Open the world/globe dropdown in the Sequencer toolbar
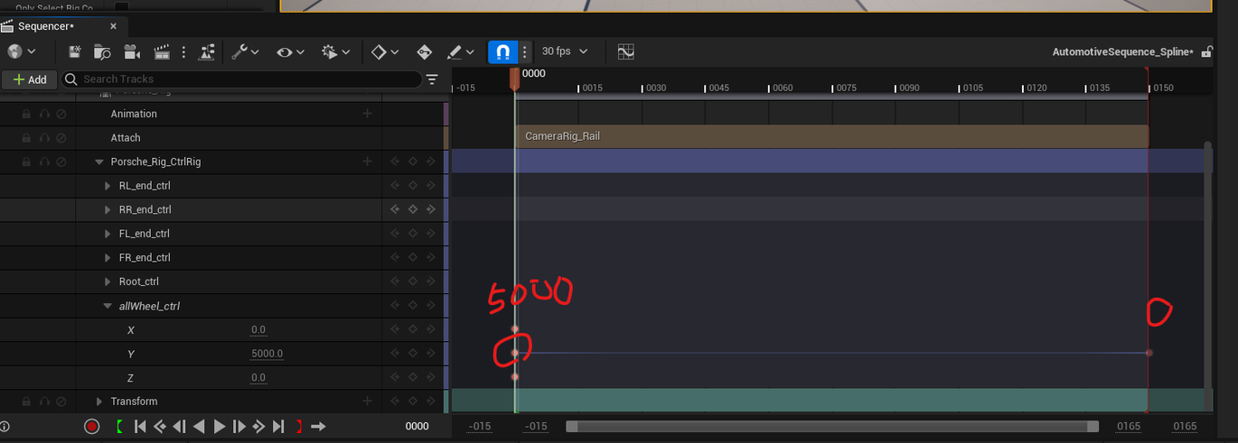This screenshot has height=443, width=1238. tap(21, 51)
